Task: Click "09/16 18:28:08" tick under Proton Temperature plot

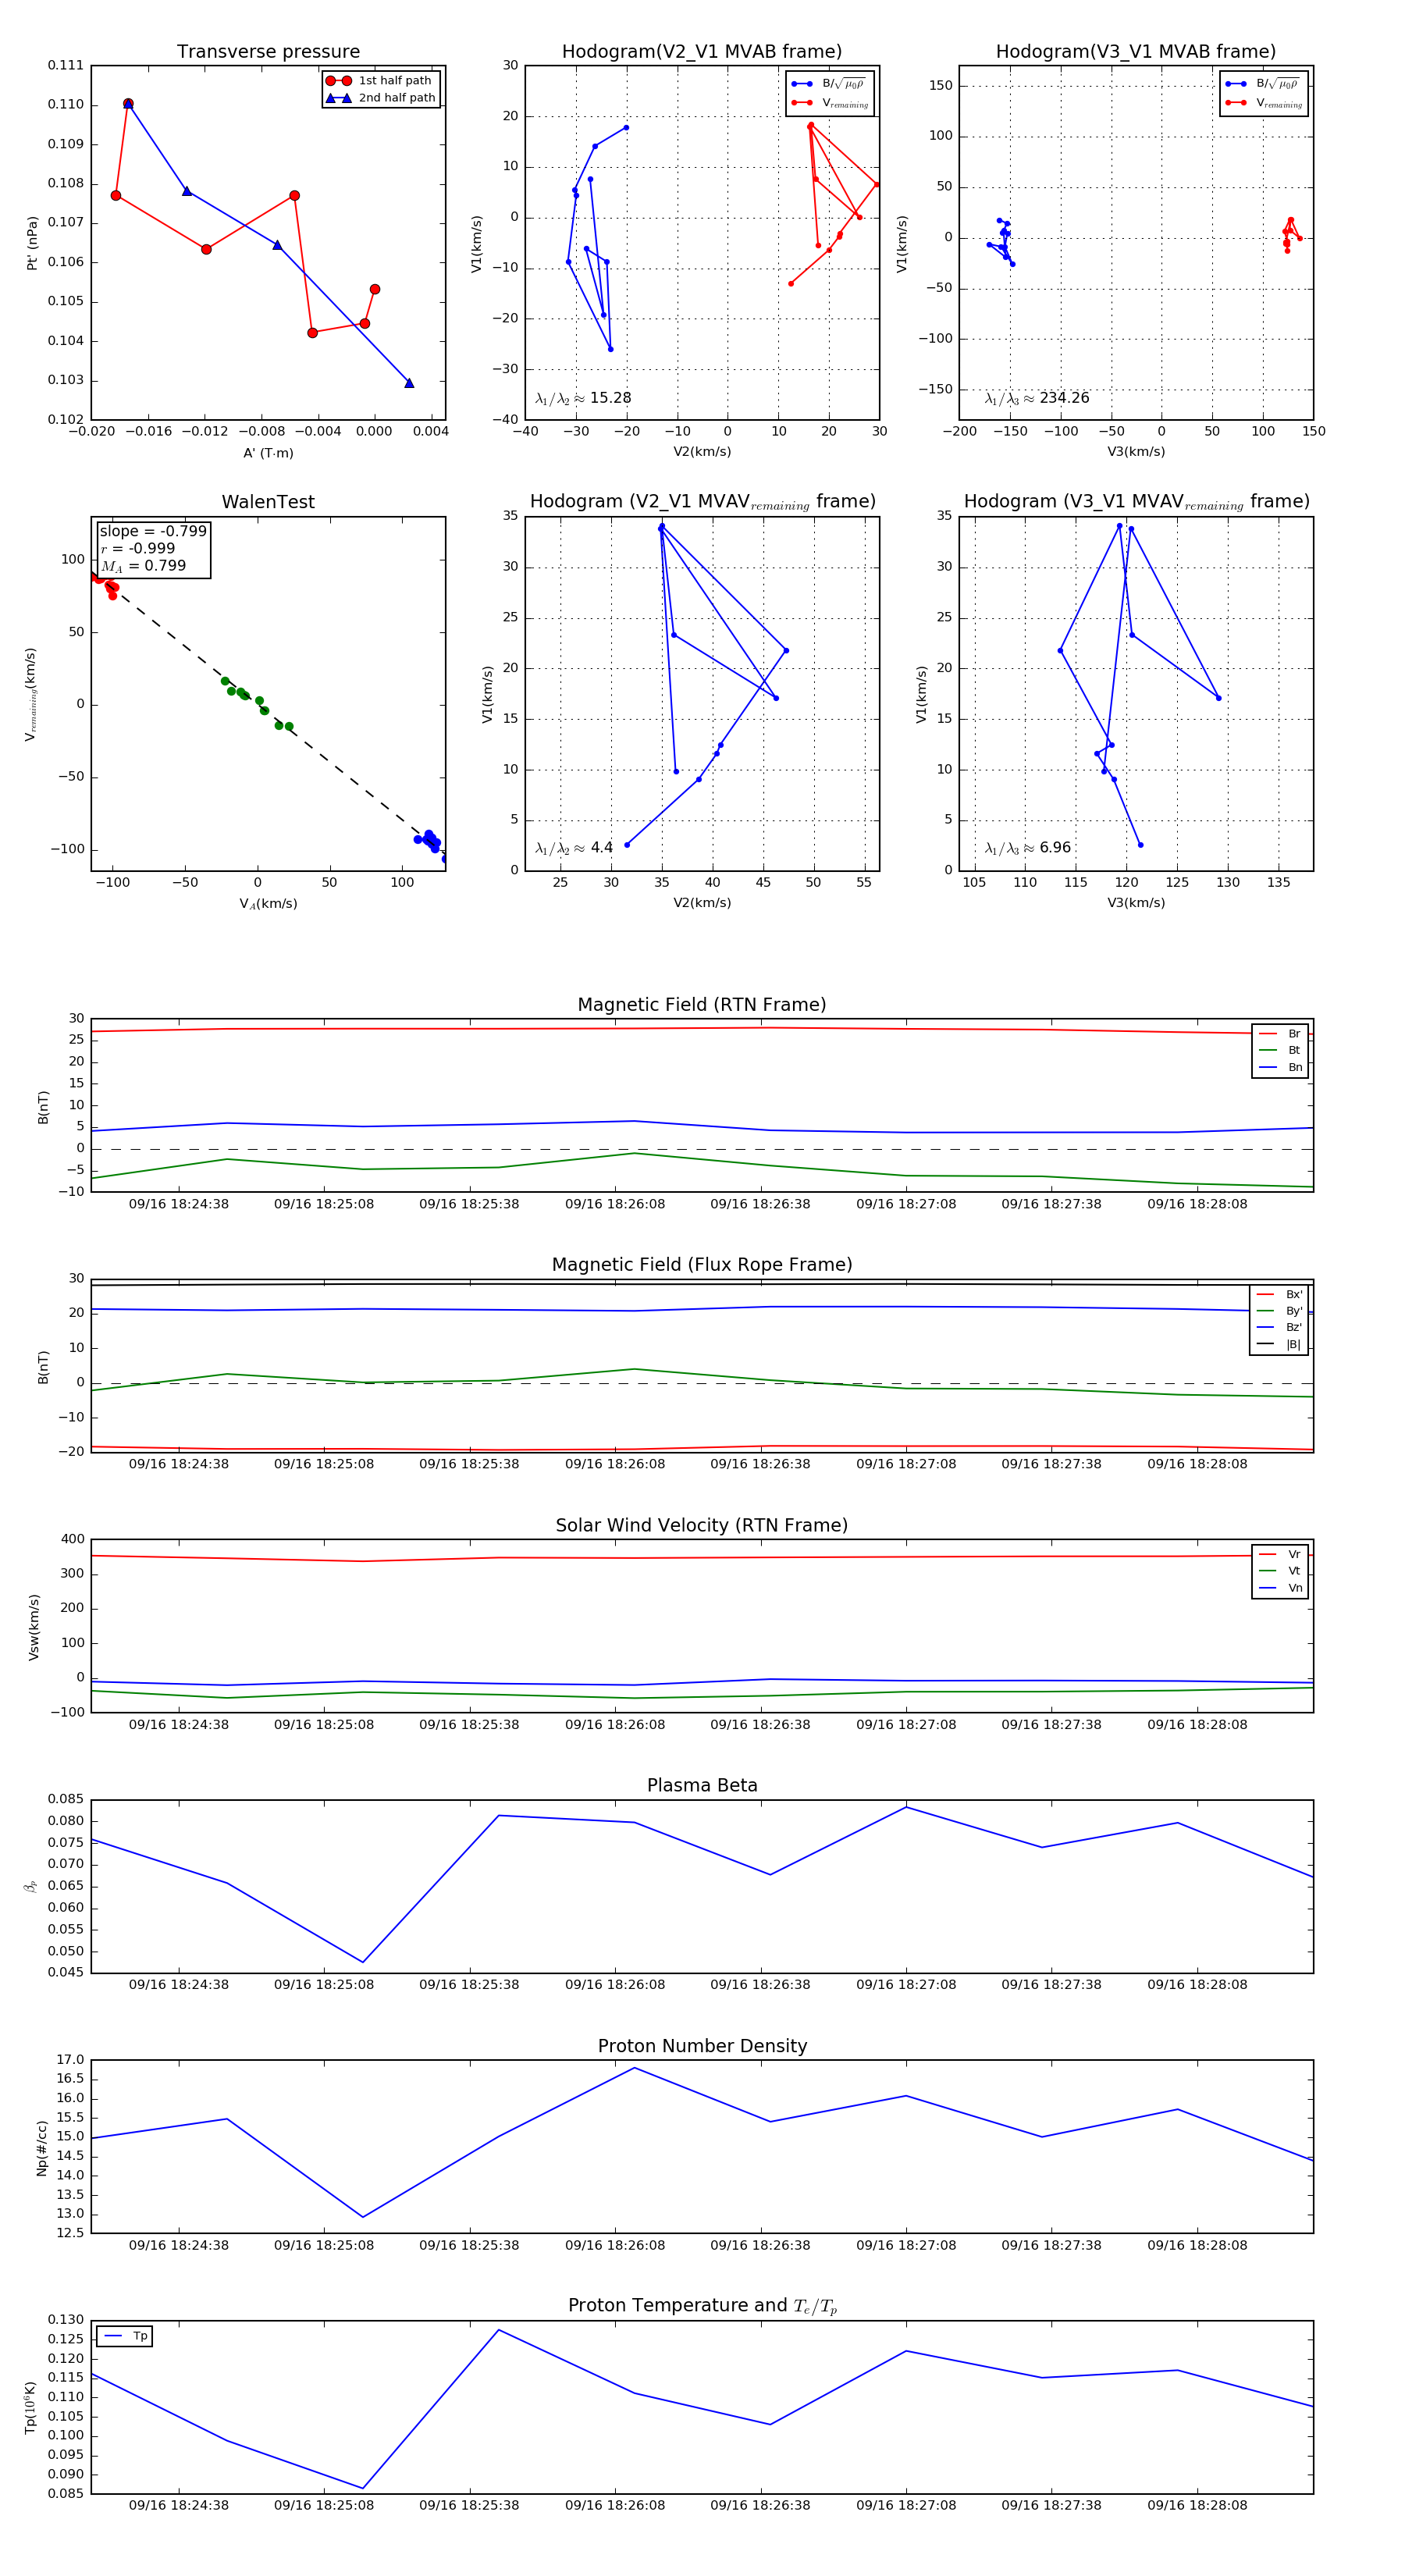Action: 1197,2505
